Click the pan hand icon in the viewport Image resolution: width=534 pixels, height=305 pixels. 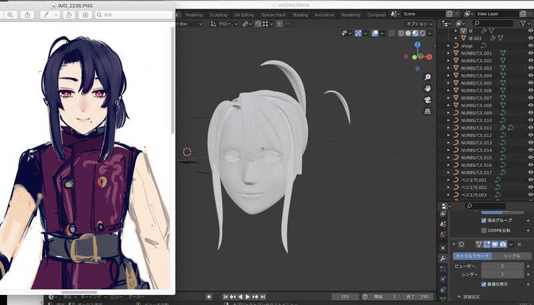coord(428,88)
